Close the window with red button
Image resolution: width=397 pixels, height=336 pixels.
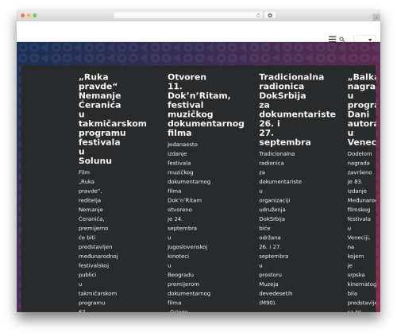pos(23,16)
